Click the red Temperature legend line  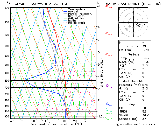[65, 9]
